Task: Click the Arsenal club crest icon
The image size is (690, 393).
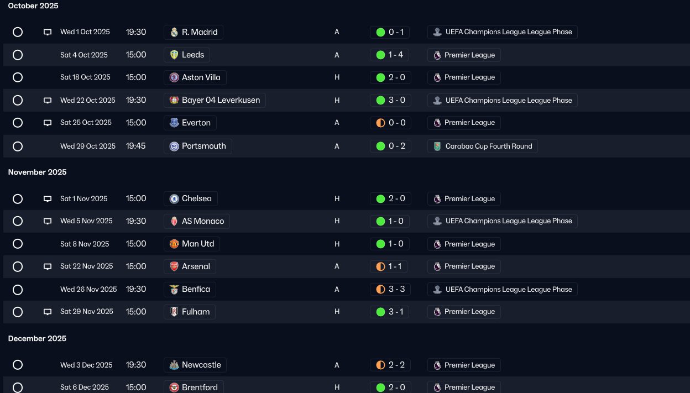Action: pyautogui.click(x=174, y=266)
